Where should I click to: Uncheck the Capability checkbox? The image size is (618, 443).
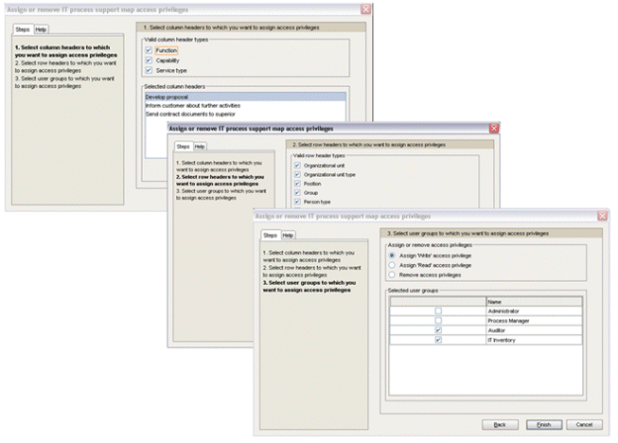[x=149, y=60]
